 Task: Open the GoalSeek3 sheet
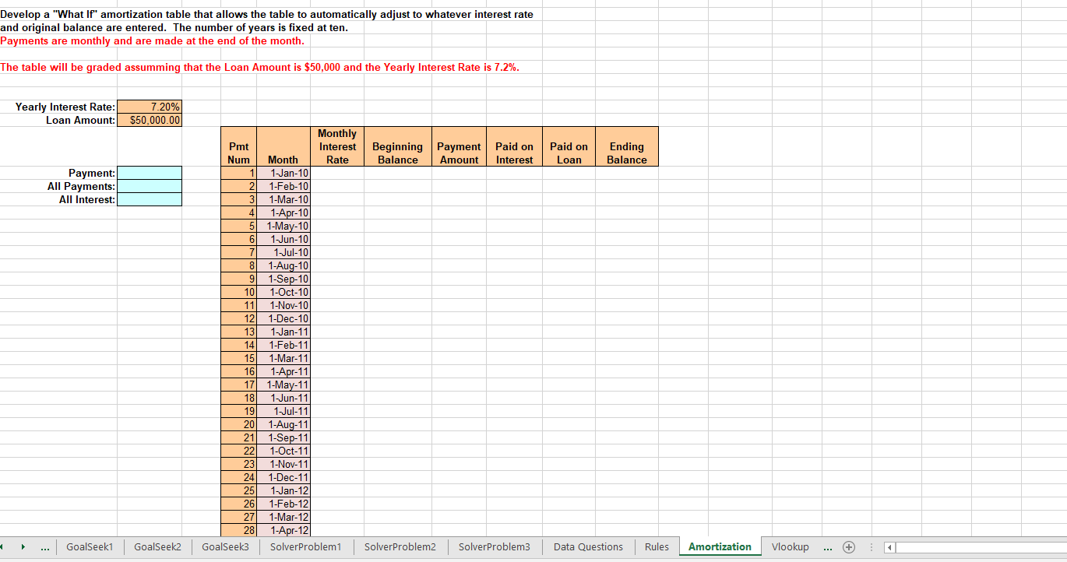pyautogui.click(x=225, y=547)
